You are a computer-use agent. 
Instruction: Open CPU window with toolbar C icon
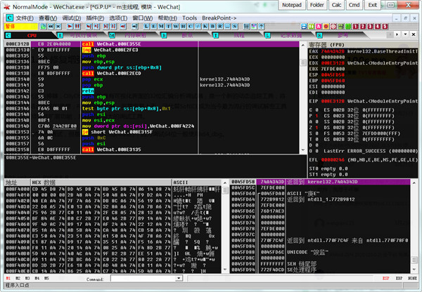point(191,27)
